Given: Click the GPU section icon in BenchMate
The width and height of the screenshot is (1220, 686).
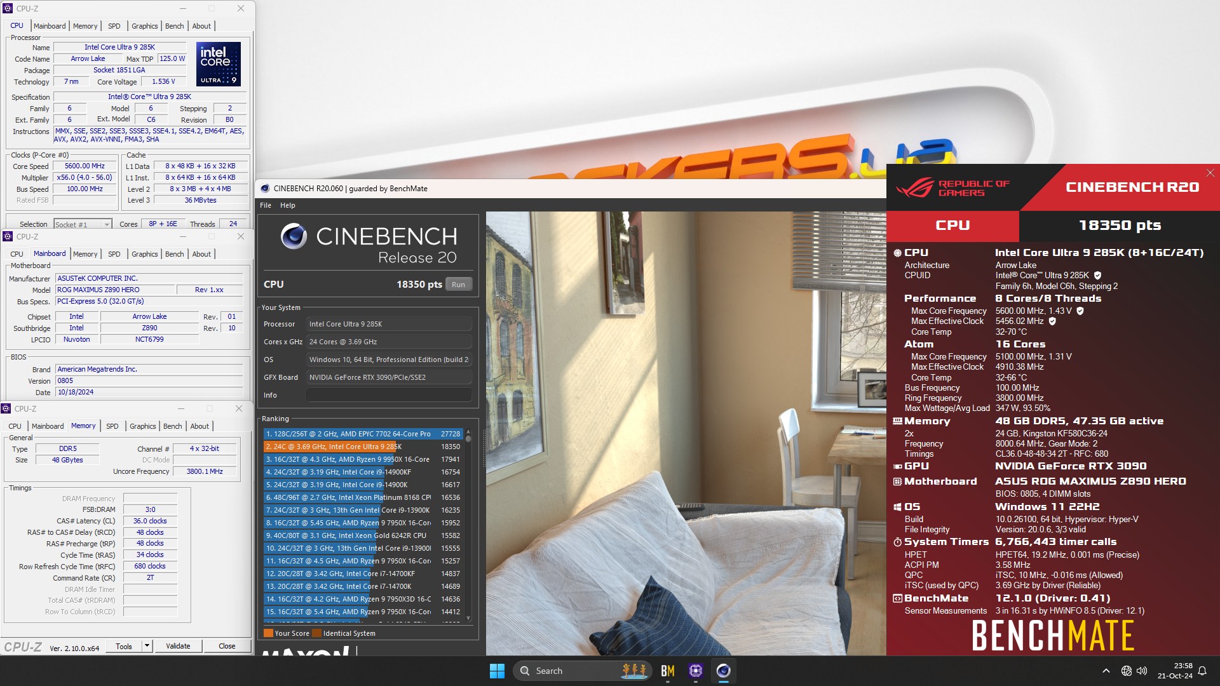Looking at the screenshot, I should (897, 466).
